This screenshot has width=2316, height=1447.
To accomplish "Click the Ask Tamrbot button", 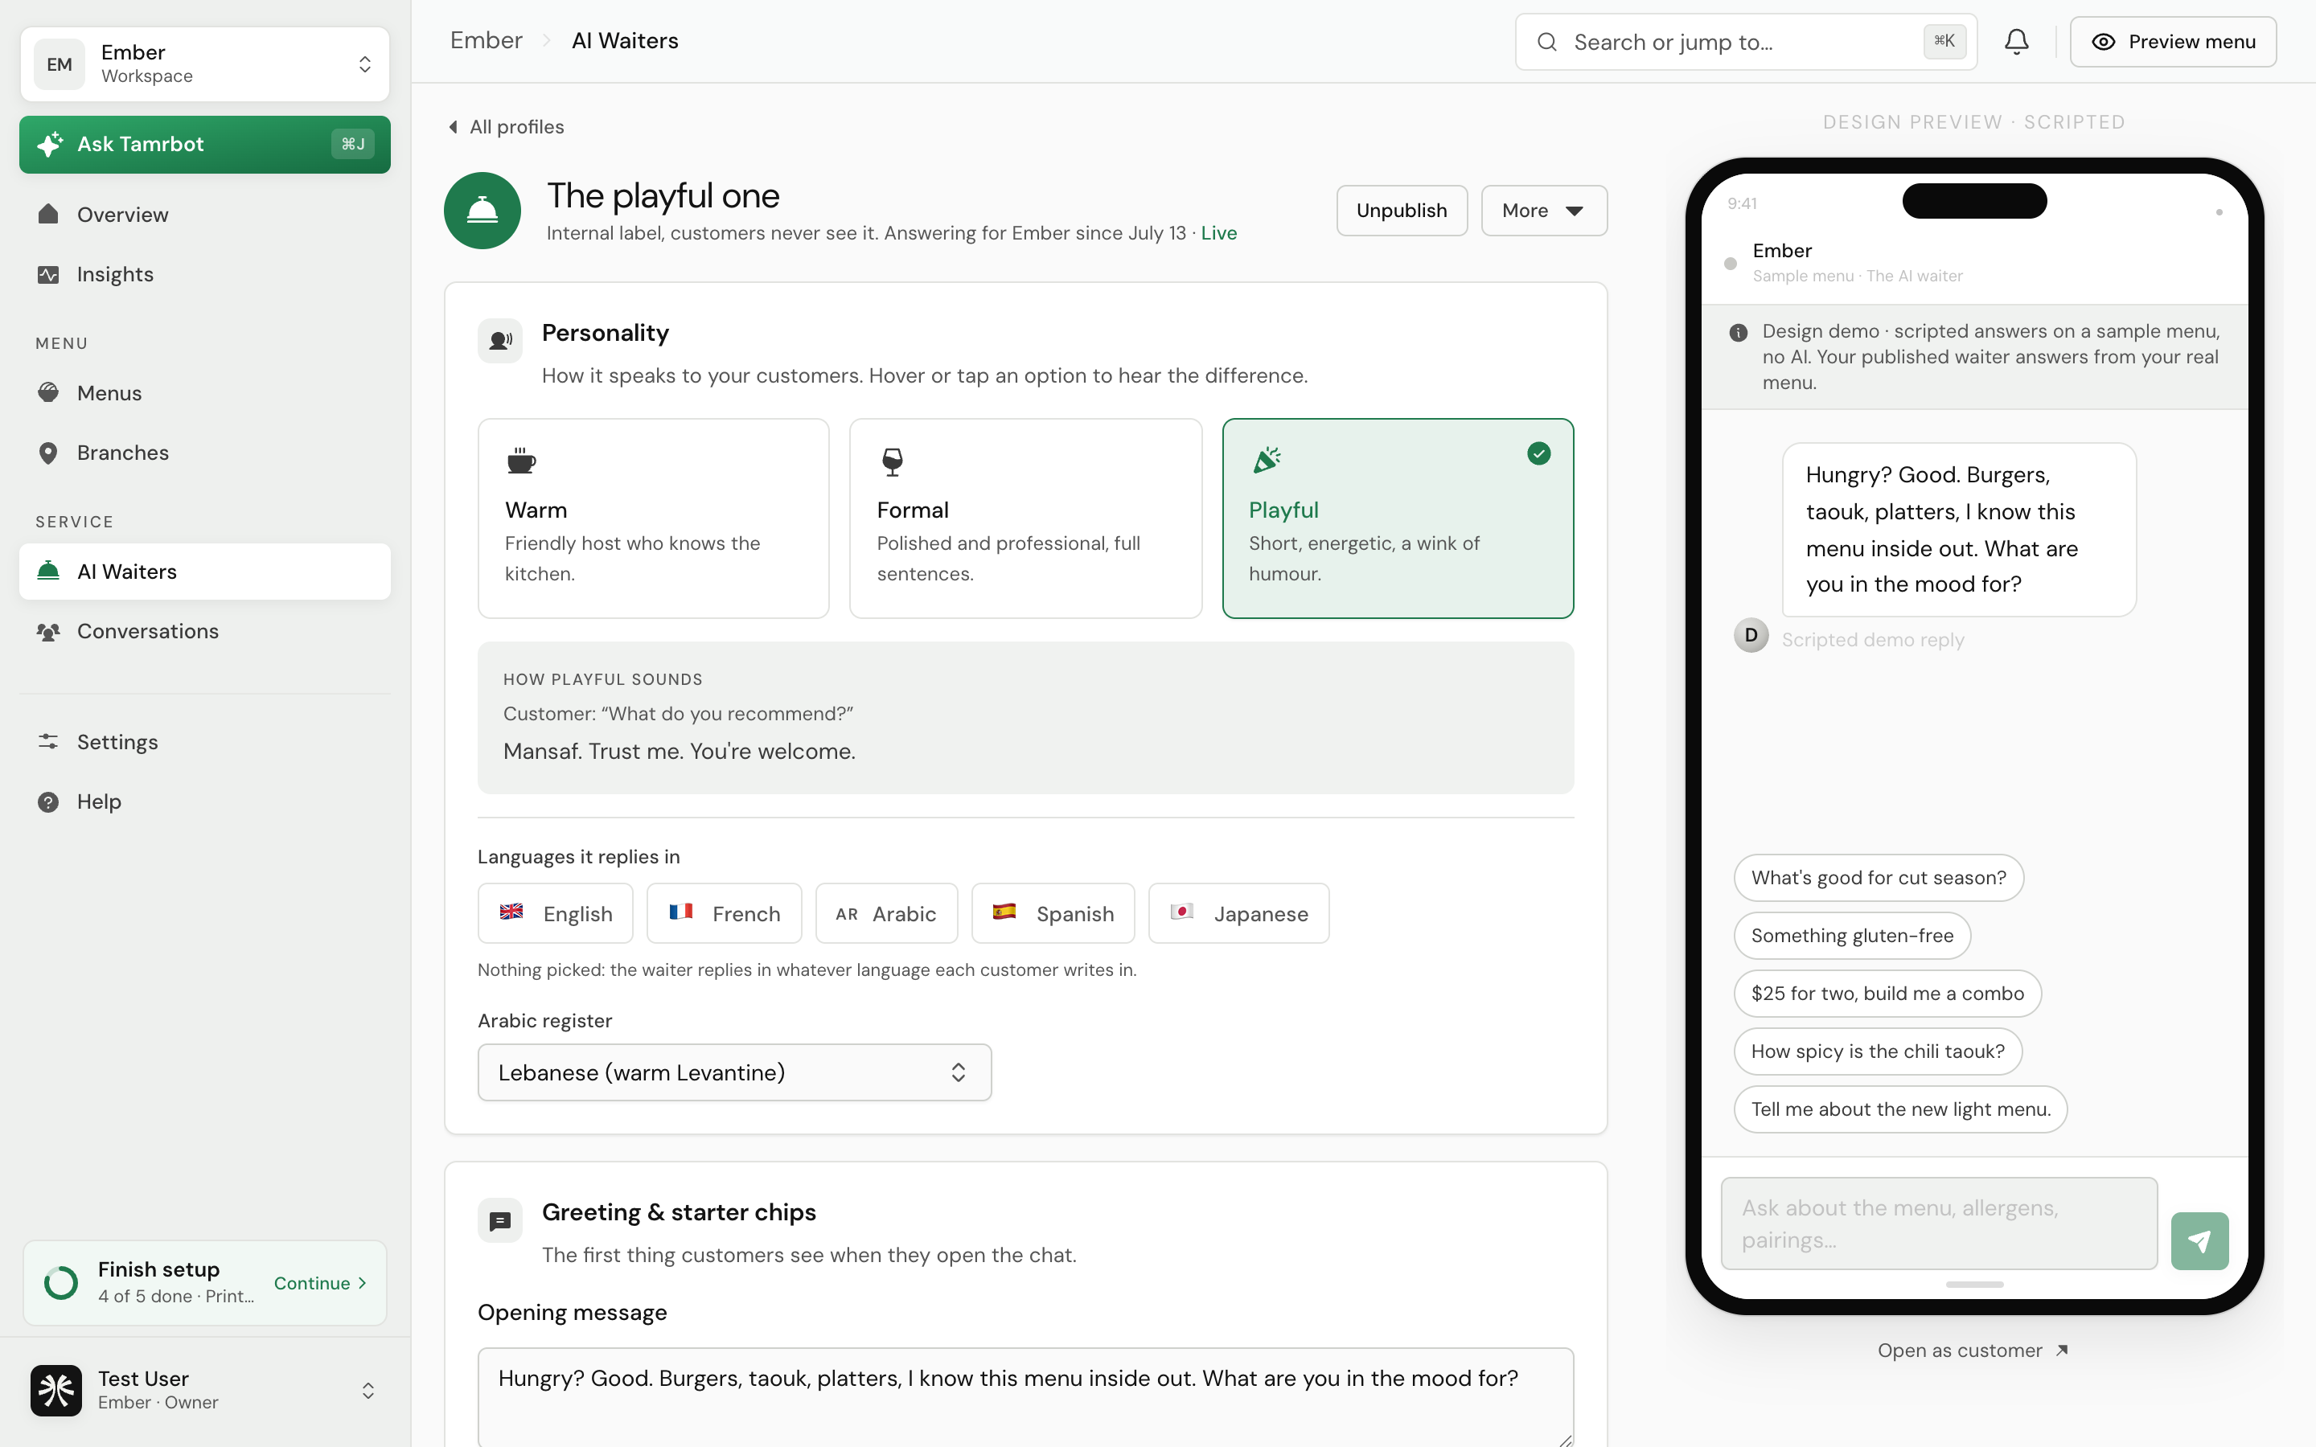I will tap(205, 145).
